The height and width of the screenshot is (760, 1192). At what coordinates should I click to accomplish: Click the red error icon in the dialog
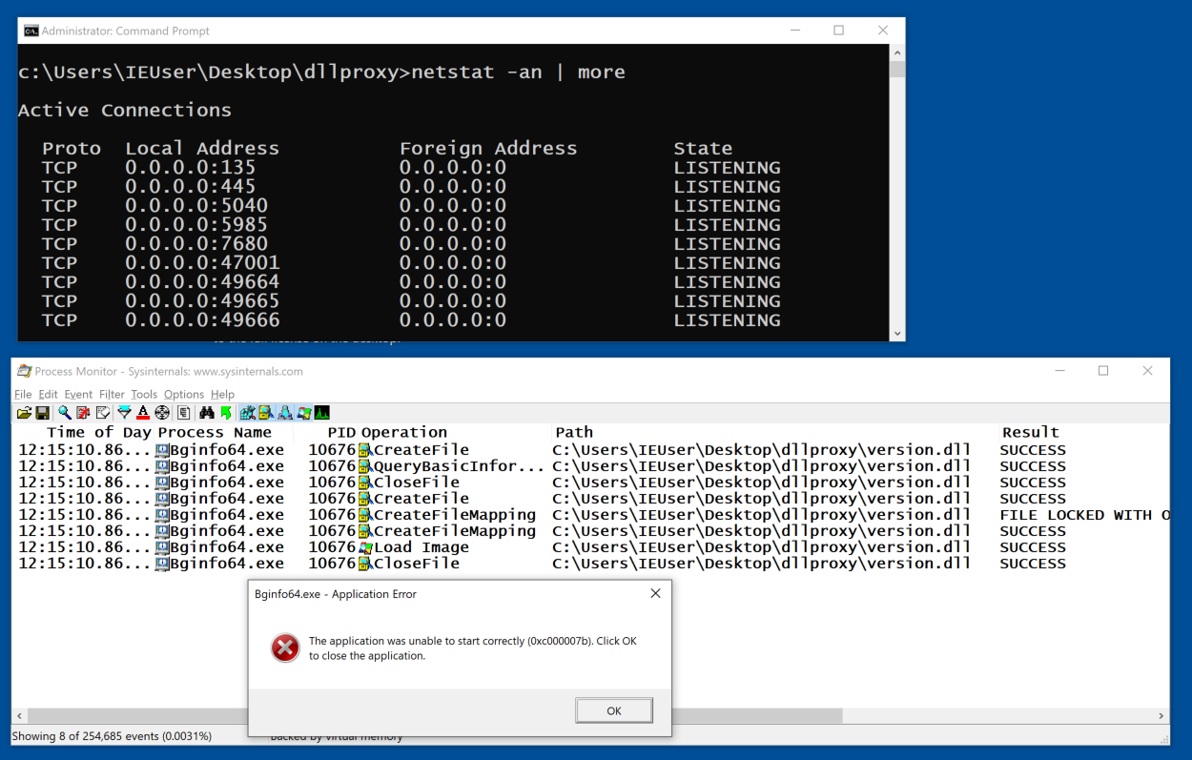click(x=285, y=648)
